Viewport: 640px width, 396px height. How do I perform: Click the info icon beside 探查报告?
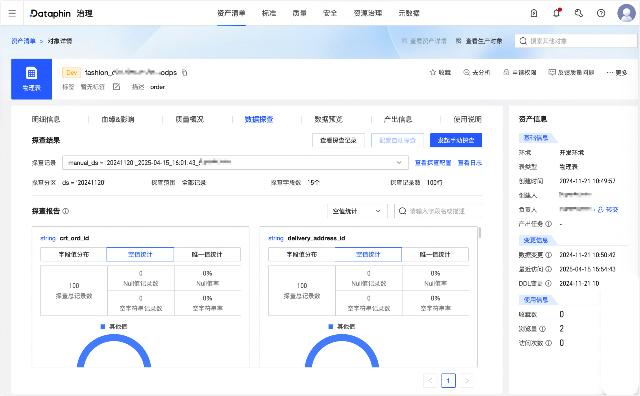tap(66, 211)
